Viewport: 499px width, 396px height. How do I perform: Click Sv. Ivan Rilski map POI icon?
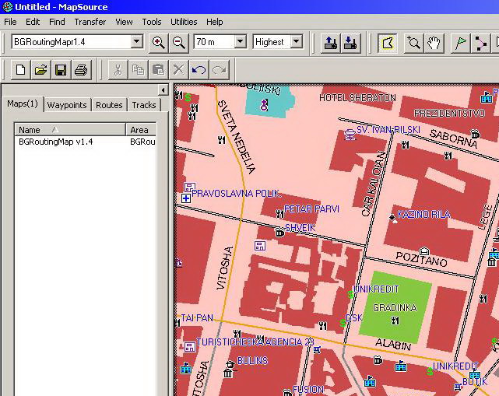point(350,135)
